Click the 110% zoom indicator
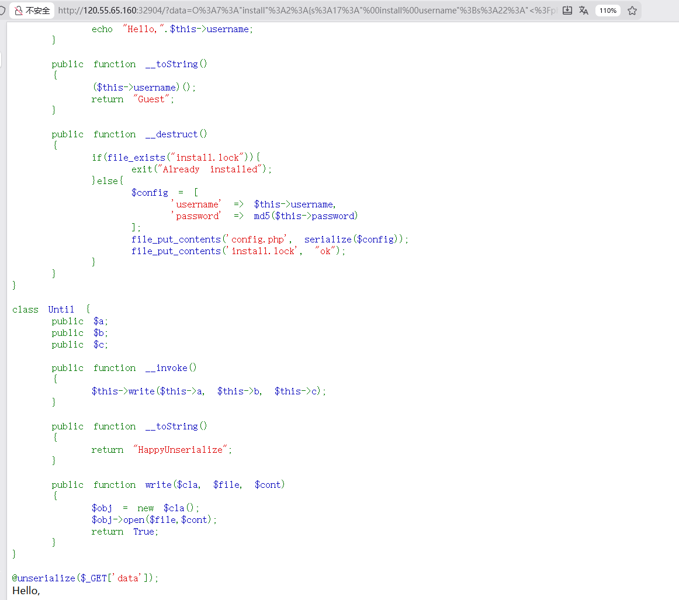Viewport: 679px width, 600px height. (x=608, y=11)
